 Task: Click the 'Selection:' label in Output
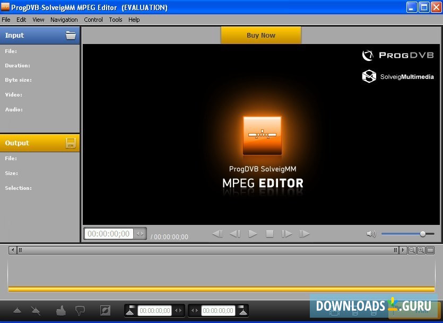(19, 188)
